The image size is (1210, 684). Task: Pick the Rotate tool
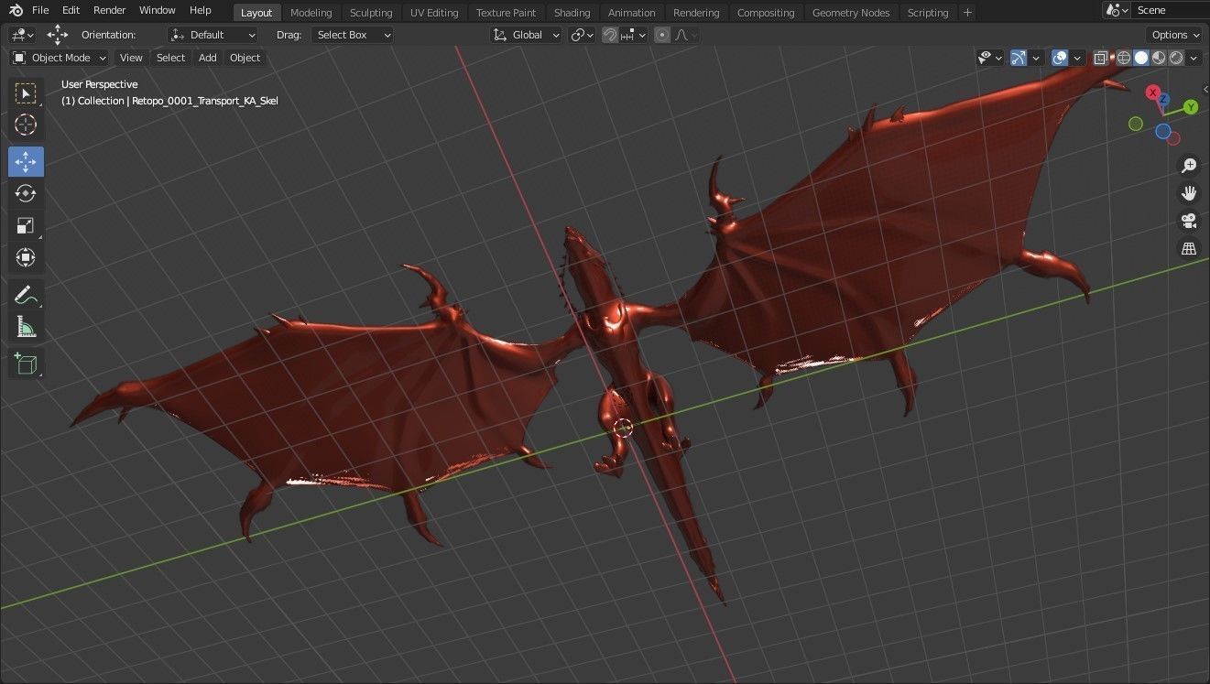[x=26, y=193]
